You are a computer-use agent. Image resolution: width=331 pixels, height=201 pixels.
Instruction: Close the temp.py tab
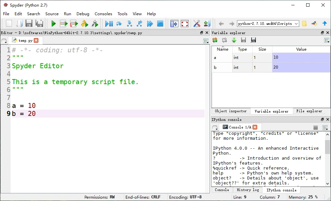(36, 40)
